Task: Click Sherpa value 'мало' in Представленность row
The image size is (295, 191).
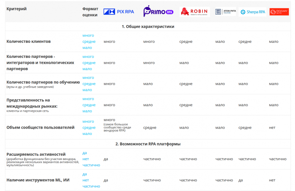Action: [243, 105]
